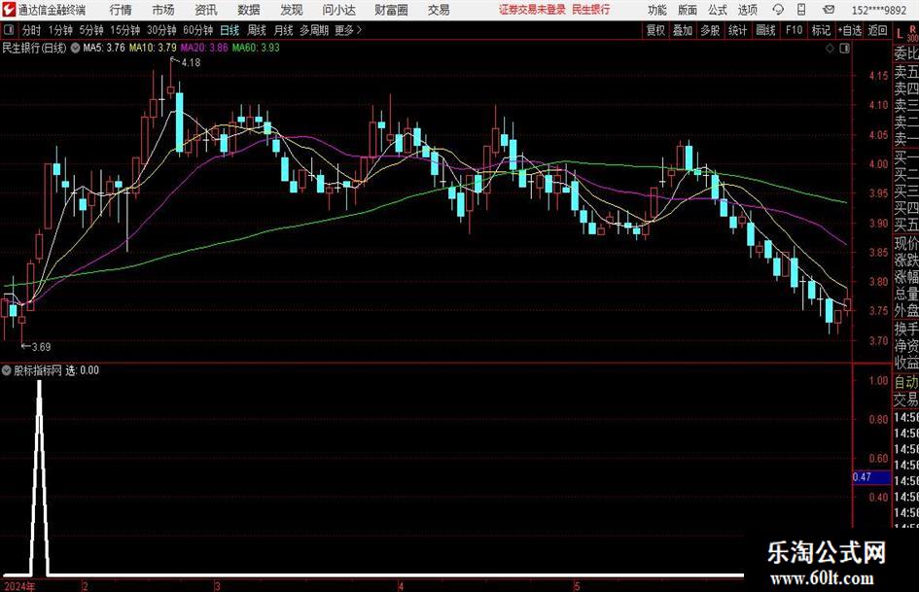Switch to 60分钟 period tab
The image size is (919, 592).
[x=198, y=30]
